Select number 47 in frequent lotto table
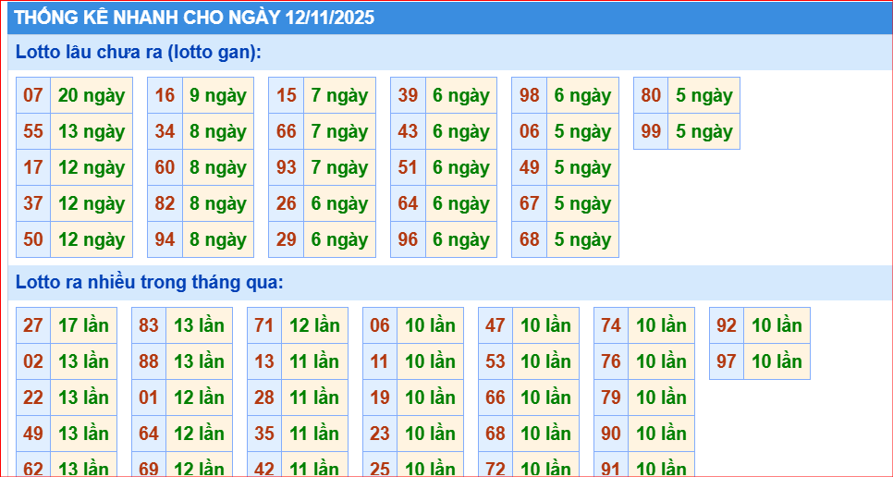The height and width of the screenshot is (477, 893). pos(495,325)
